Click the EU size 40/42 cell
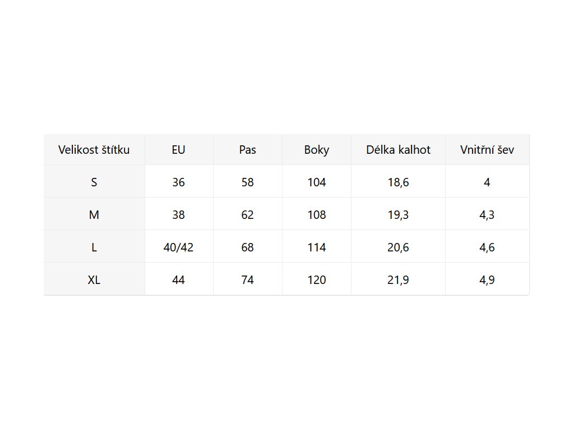This screenshot has width=574, height=431. 178,247
